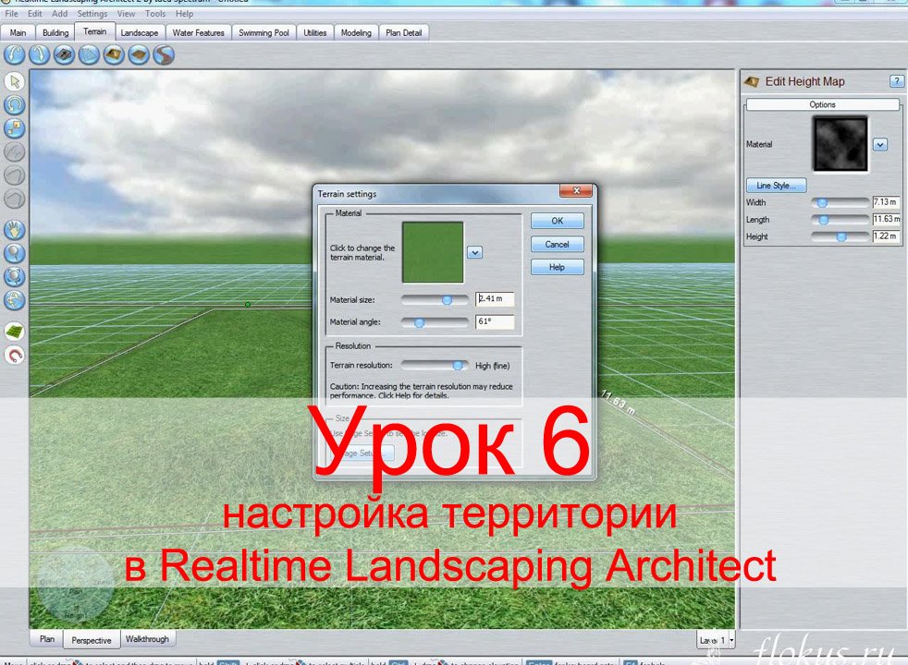Switch to the Water Features tab
Viewport: 908px width, 665px height.
[199, 33]
